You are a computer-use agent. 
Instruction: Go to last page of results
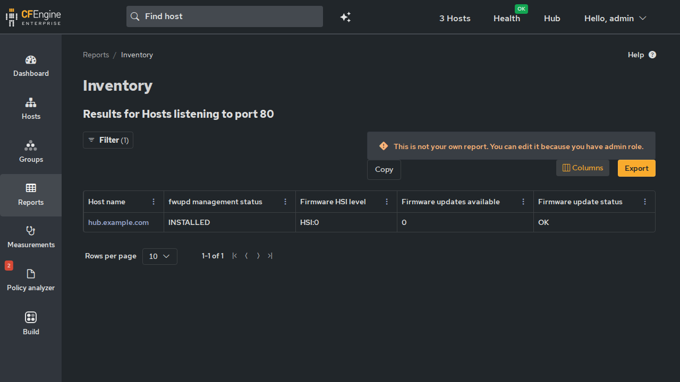point(270,256)
